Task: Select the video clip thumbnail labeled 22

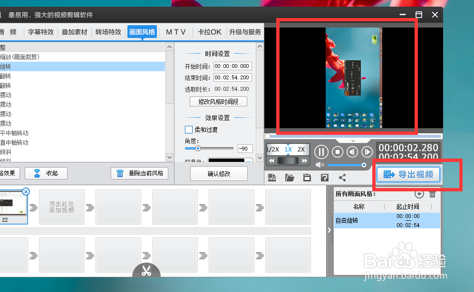Action: click(13, 207)
